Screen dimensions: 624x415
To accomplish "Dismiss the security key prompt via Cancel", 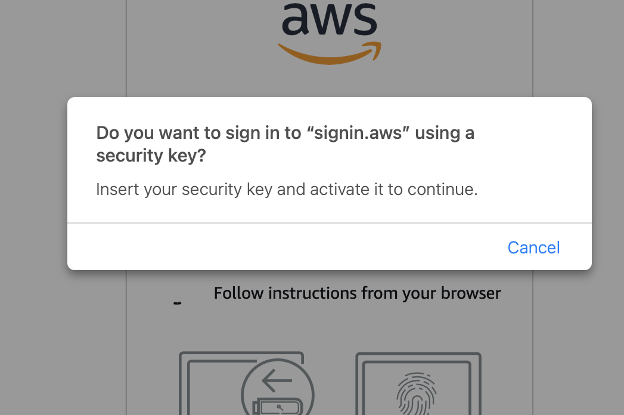I will click(x=533, y=247).
